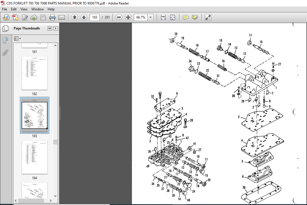Image resolution: width=307 pixels, height=205 pixels.
Task: Open the Sign or fill document tool
Action: click(x=25, y=17)
